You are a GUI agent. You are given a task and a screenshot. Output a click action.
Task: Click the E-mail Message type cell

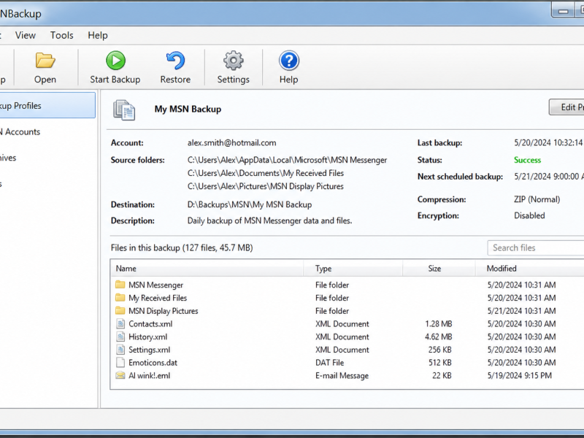tap(342, 375)
